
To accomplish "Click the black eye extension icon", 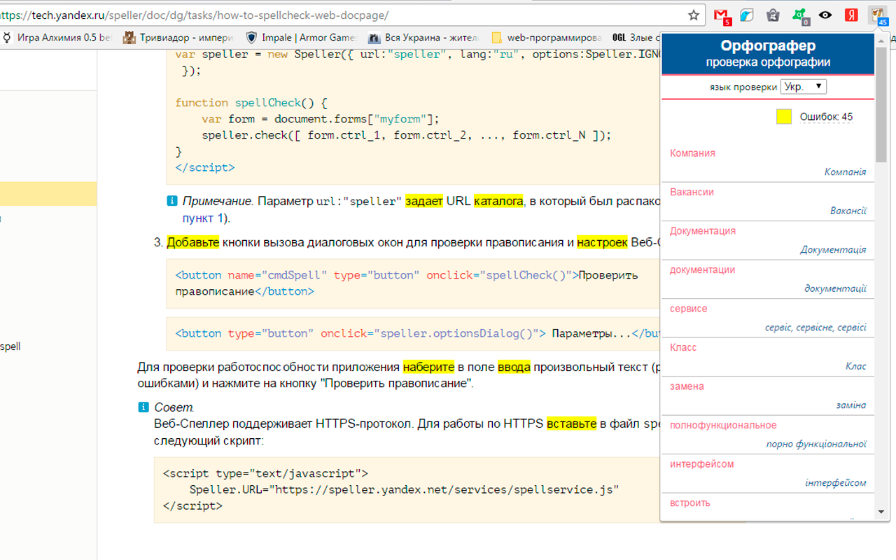I will pyautogui.click(x=825, y=15).
